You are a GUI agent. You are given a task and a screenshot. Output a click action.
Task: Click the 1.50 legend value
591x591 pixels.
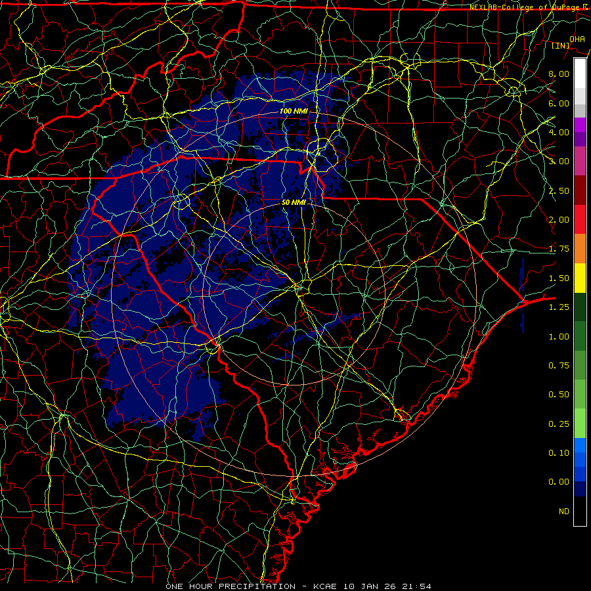pyautogui.click(x=559, y=278)
